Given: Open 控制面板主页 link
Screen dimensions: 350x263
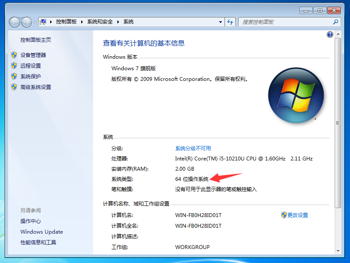Looking at the screenshot, I should point(36,40).
